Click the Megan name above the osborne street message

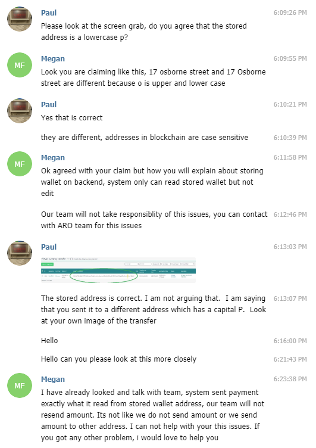tap(53, 59)
